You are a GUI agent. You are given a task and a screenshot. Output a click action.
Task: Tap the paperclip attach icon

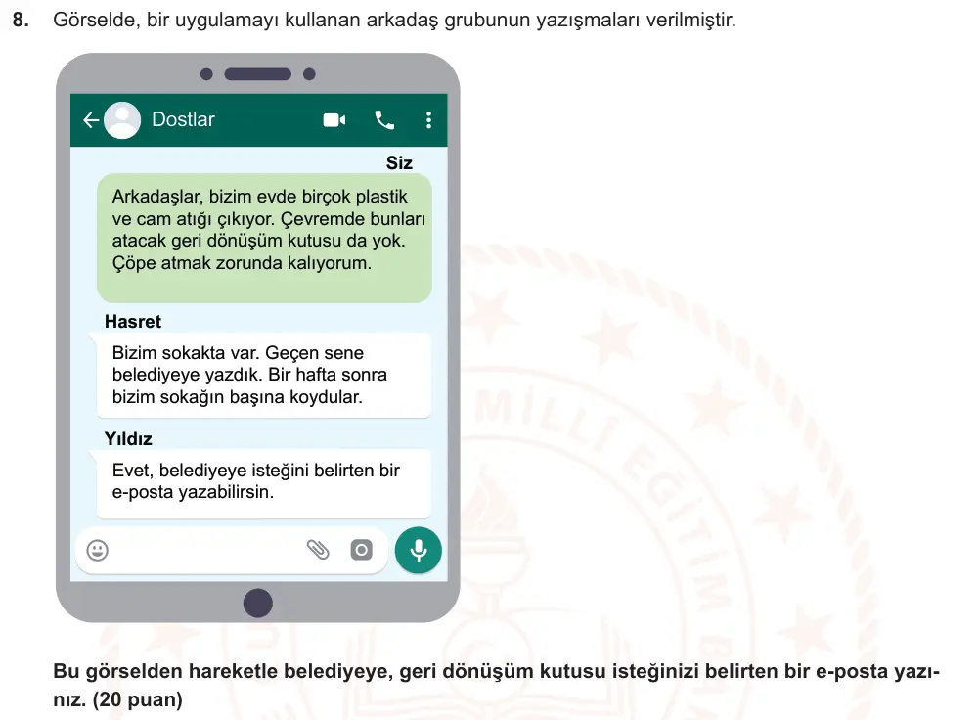[x=318, y=550]
